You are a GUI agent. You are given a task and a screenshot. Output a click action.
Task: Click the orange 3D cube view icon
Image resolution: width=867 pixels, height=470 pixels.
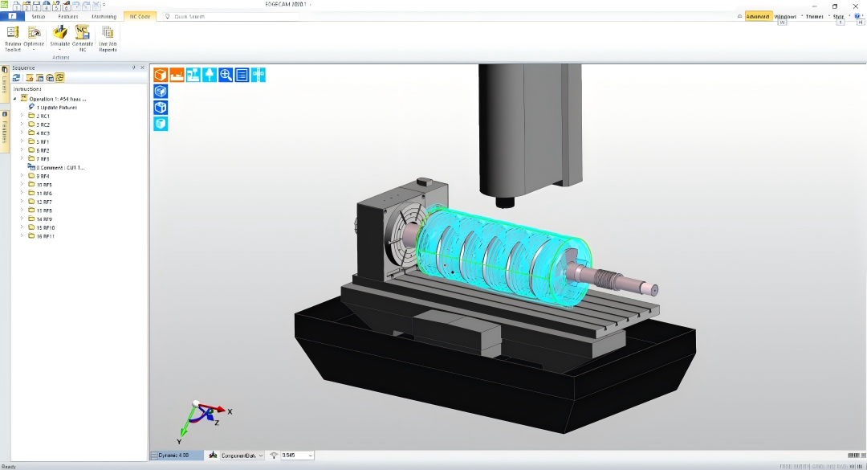coord(161,75)
